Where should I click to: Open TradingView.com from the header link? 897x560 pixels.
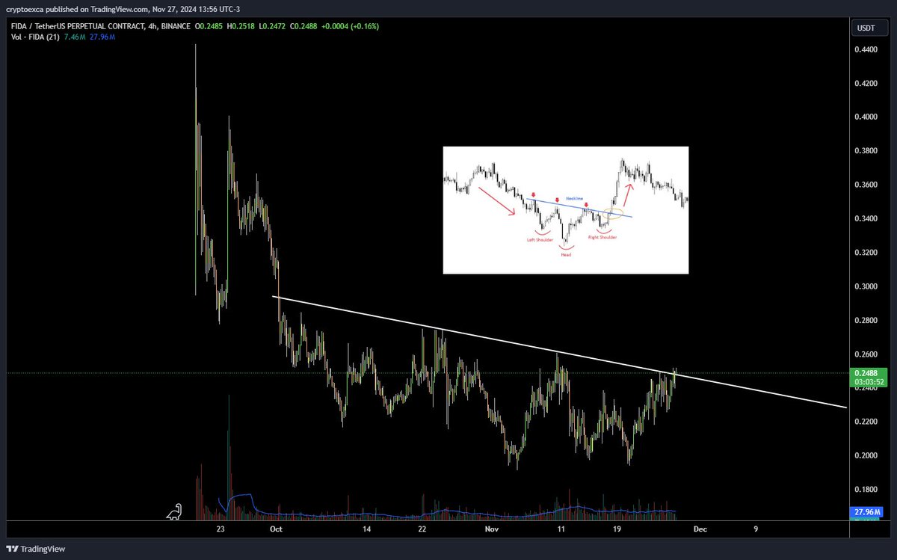point(120,10)
